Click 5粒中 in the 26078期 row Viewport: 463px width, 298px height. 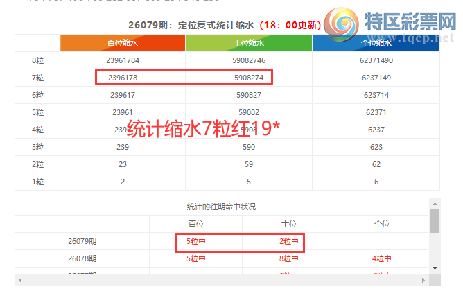click(196, 258)
